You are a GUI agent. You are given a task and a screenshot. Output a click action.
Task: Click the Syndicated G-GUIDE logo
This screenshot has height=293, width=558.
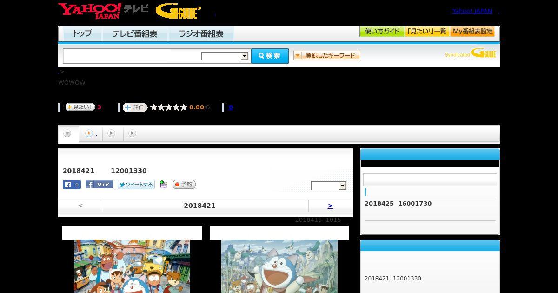coord(471,53)
